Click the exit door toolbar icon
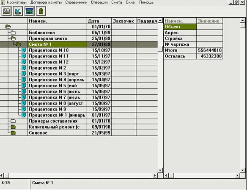247x190 pixels. click(41, 11)
